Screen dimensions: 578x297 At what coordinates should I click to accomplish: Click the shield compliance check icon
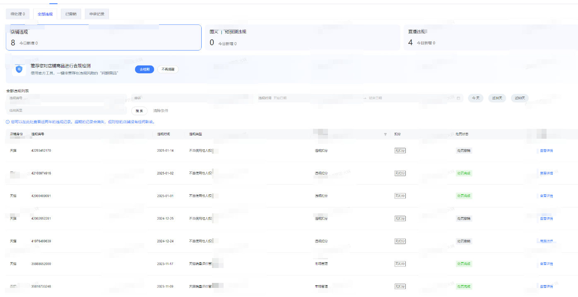pos(19,69)
